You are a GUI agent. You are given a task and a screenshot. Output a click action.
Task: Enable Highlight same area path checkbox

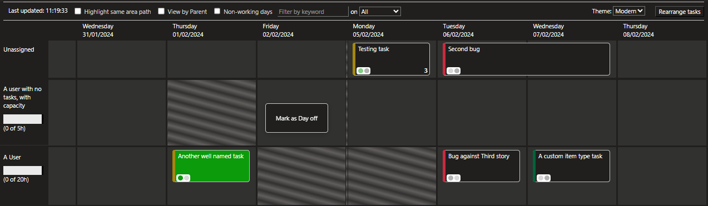click(78, 11)
